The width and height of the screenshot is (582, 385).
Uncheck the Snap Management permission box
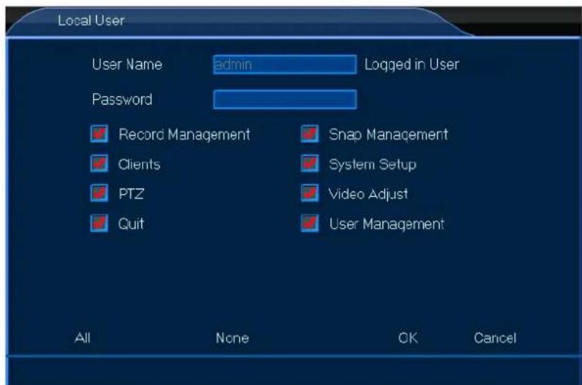pos(309,134)
